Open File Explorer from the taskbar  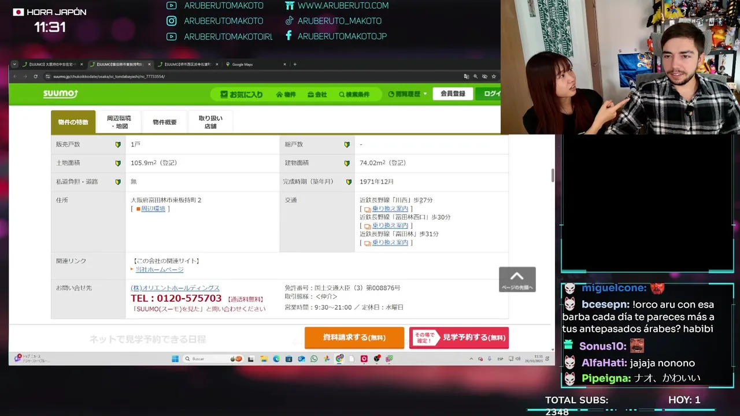pos(264,359)
